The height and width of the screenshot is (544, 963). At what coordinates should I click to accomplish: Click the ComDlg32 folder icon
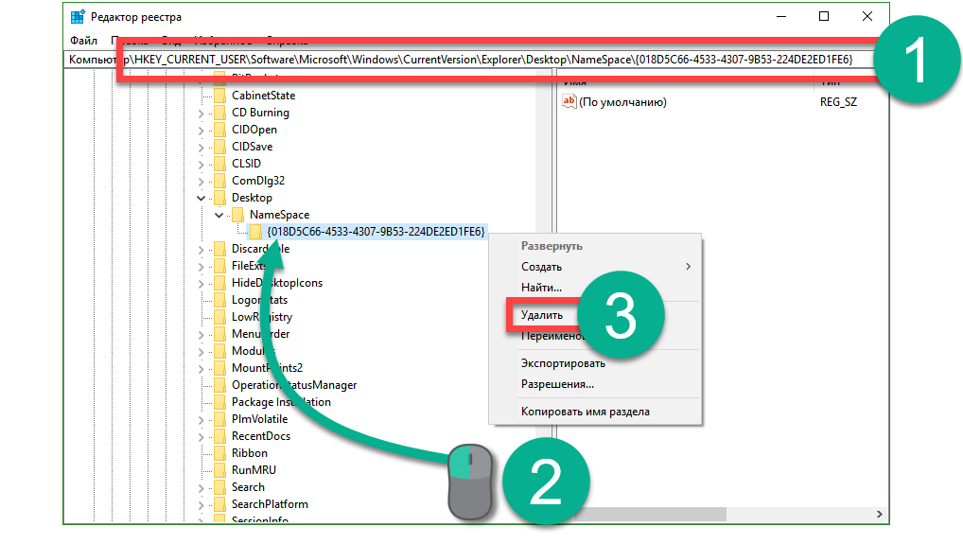point(219,181)
